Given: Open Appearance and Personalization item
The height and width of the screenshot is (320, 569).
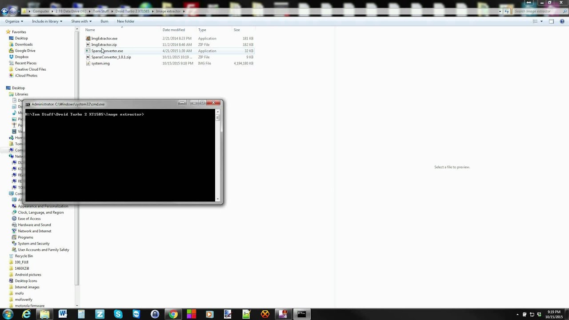Looking at the screenshot, I should (x=43, y=206).
